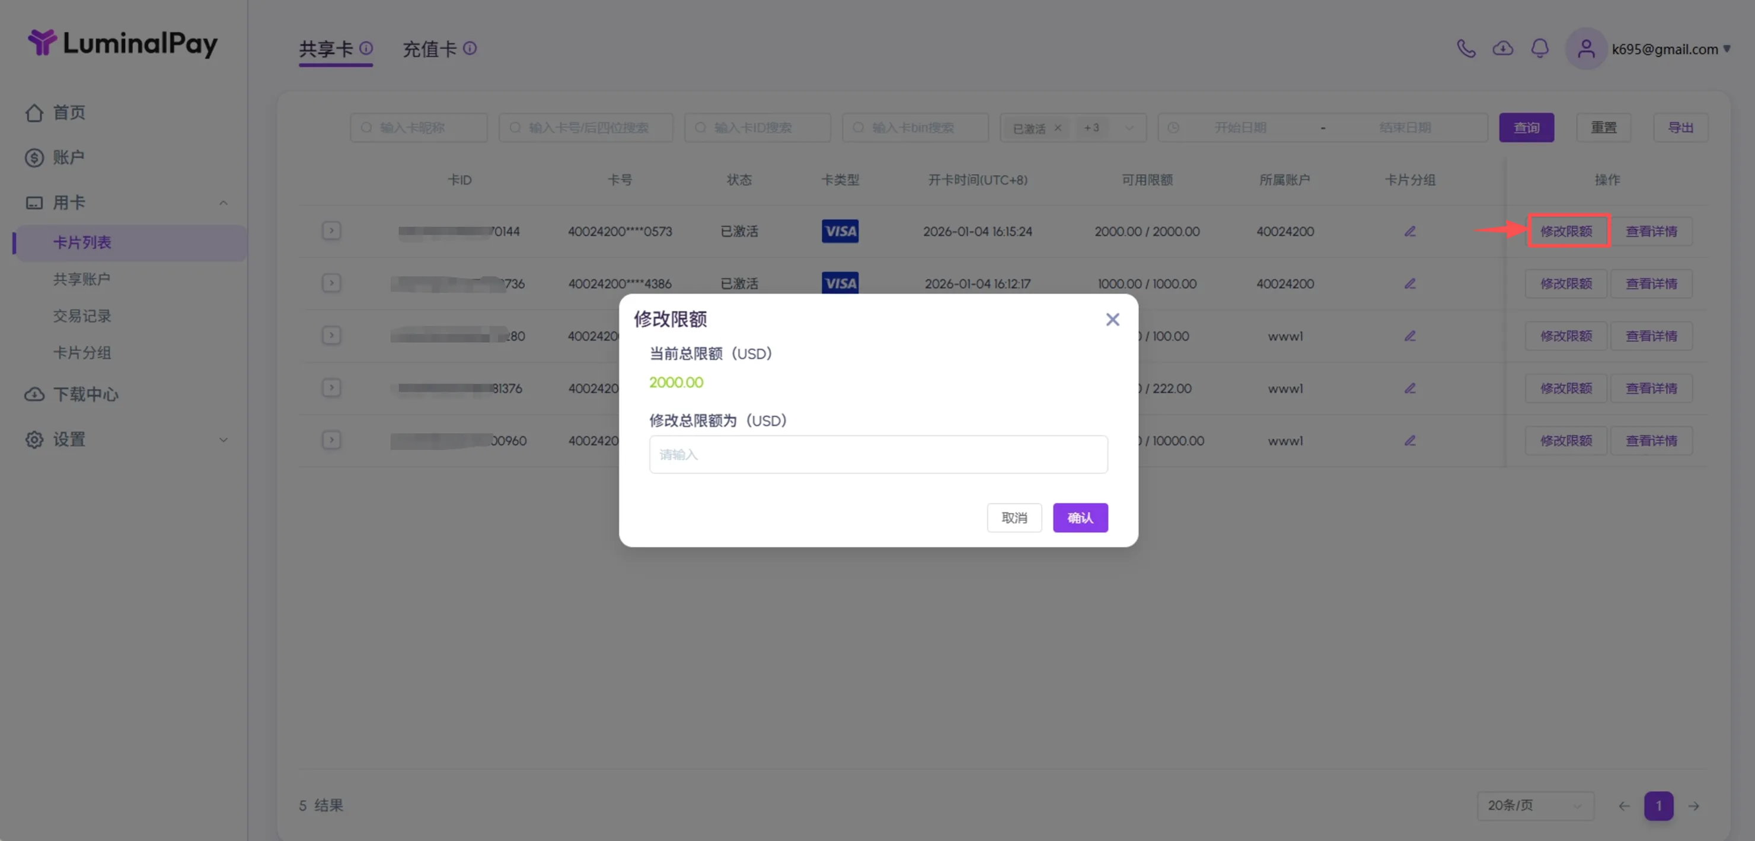Click the 确认 button in dialog
Screen dimensions: 1755x841
tap(1080, 518)
